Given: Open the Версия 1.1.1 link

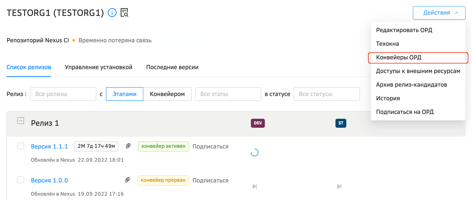Looking at the screenshot, I should [x=49, y=147].
